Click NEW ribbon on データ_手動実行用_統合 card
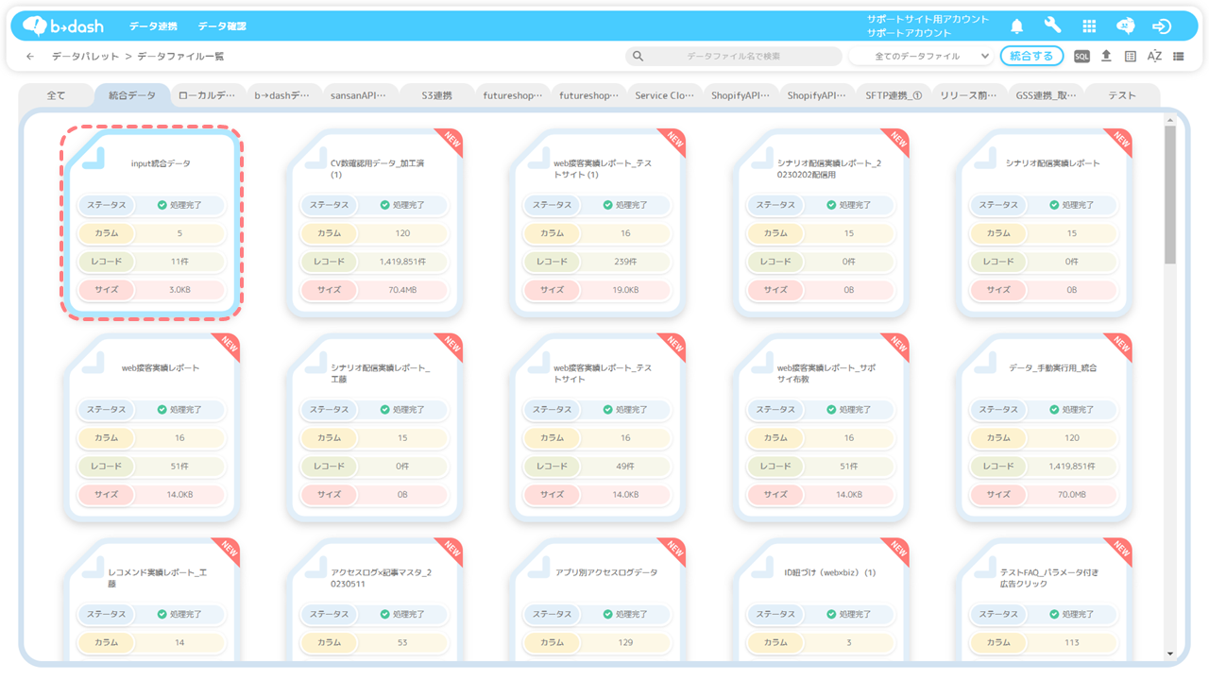This screenshot has width=1209, height=680. [1120, 347]
